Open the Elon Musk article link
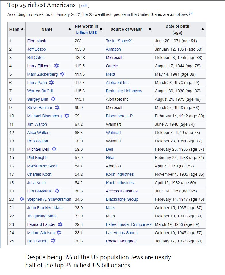Viewport: 225px width, 275px height. pyautogui.click(x=37, y=41)
